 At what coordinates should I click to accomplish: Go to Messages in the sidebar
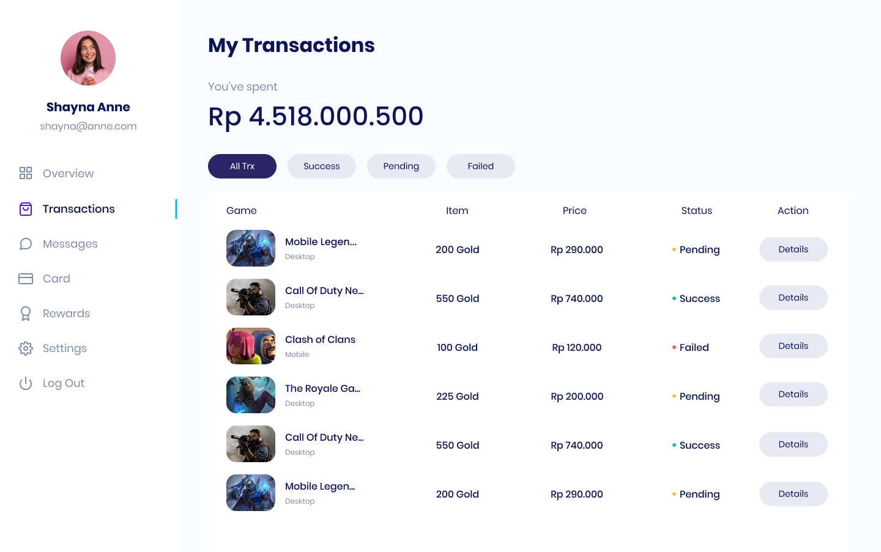coord(70,244)
